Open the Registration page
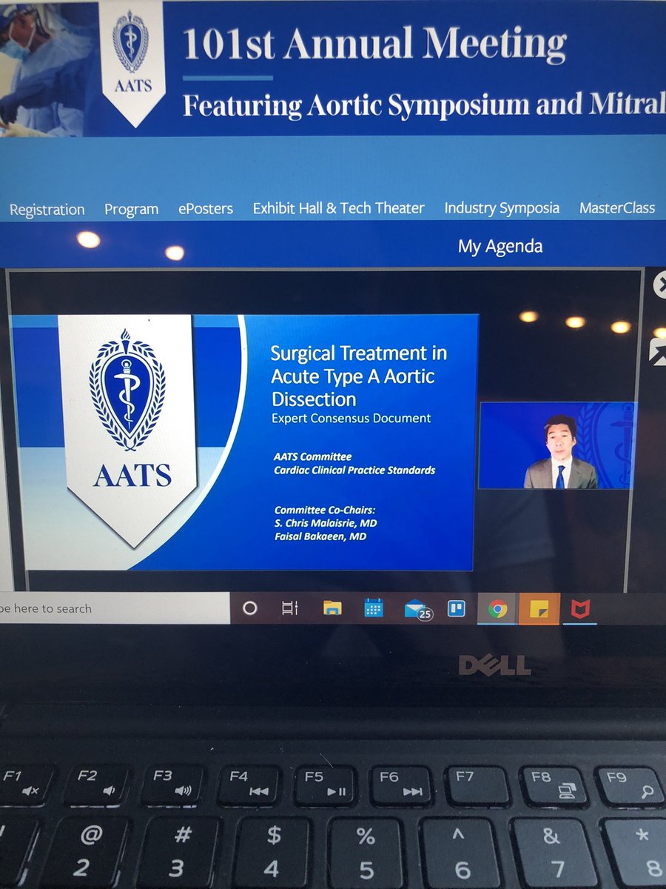 coord(47,210)
